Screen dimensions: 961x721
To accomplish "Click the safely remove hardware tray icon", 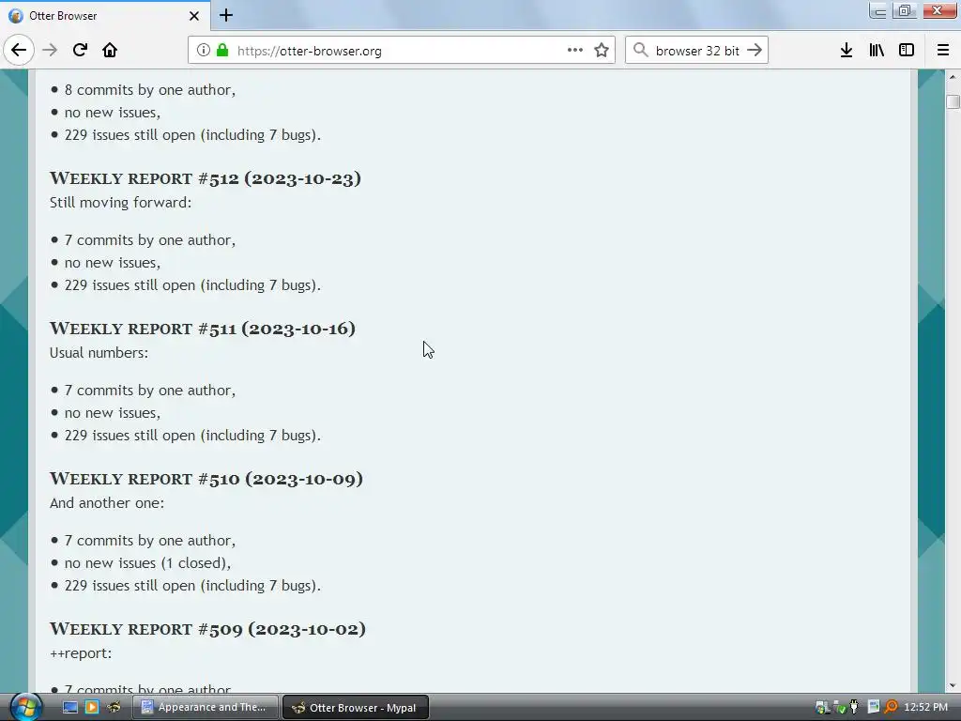I will (x=840, y=708).
